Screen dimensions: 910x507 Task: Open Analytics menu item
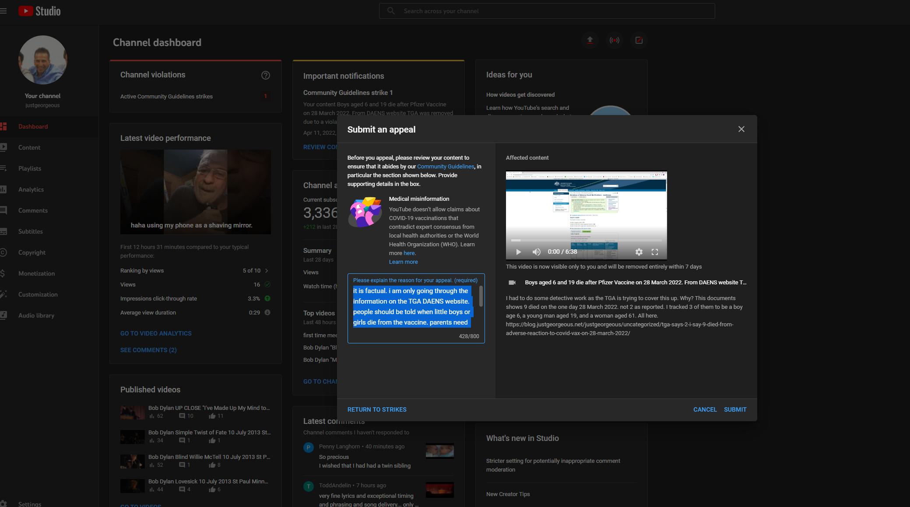pos(49,189)
